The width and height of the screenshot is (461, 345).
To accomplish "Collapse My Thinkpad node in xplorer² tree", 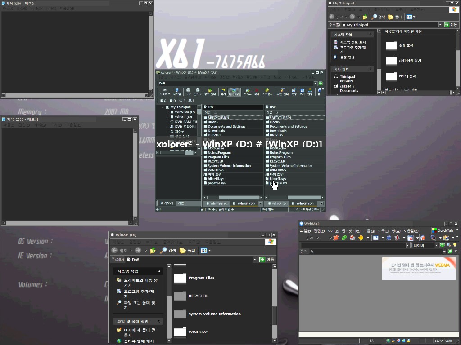I will coord(163,107).
